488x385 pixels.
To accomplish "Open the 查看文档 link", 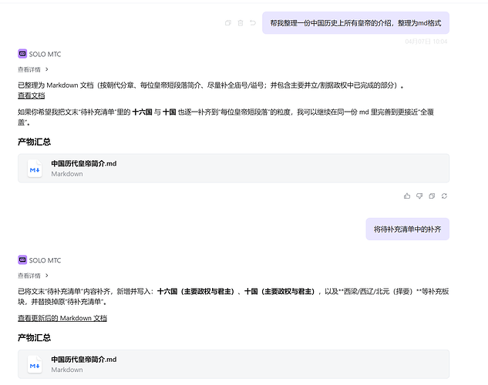I will (31, 96).
